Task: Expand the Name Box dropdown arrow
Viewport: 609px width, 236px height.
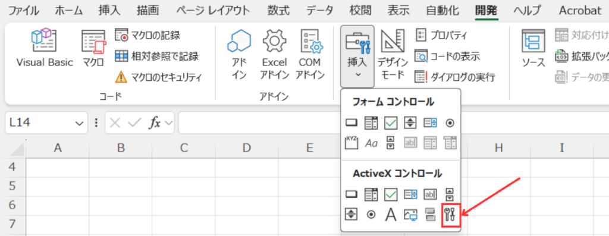Action: 80,124
